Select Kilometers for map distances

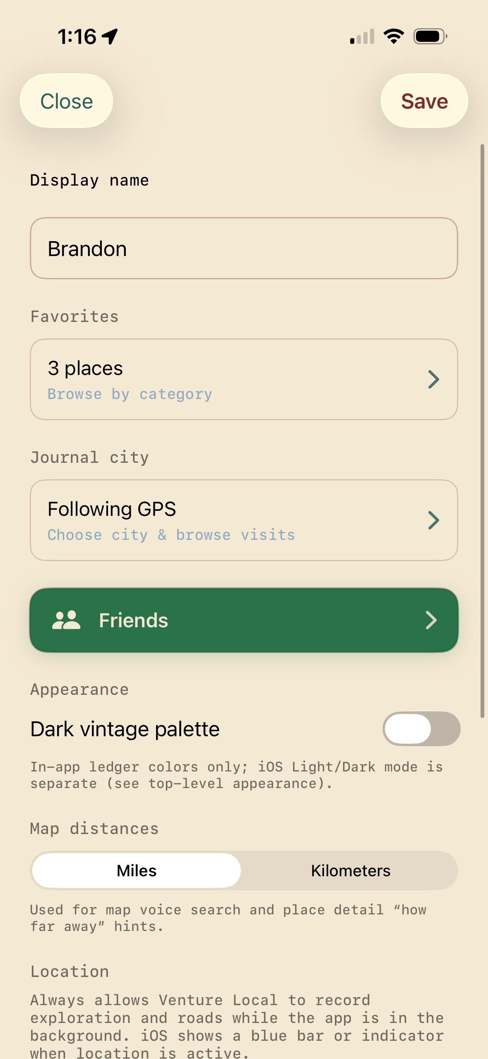(351, 870)
